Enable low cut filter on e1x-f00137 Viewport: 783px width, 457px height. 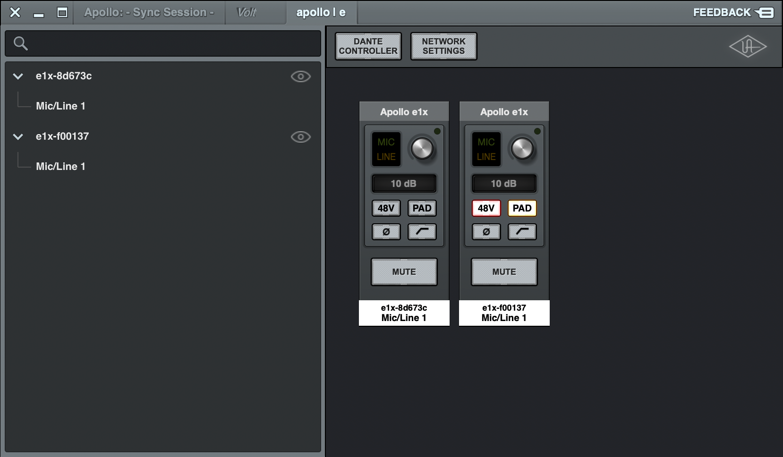pyautogui.click(x=522, y=232)
